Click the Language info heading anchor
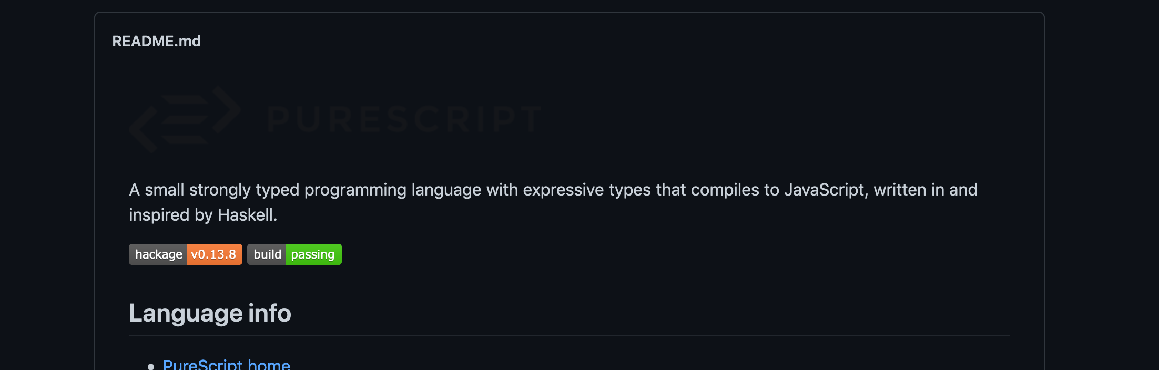1159x370 pixels. [x=210, y=313]
